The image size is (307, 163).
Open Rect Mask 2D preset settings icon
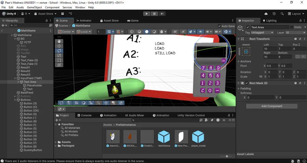click(x=300, y=83)
